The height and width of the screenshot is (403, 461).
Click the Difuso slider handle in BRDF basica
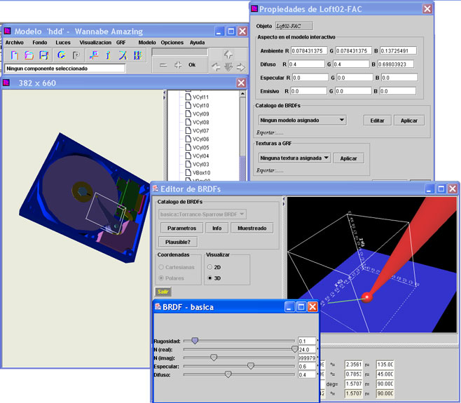[228, 374]
